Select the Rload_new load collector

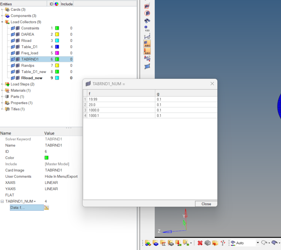(x=31, y=78)
